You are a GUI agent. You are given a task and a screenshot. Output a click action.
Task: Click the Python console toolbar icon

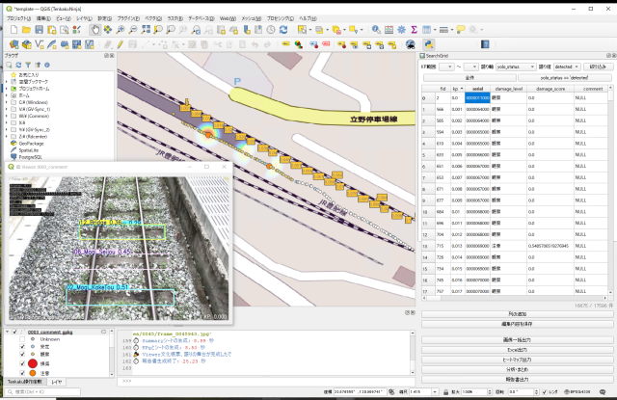427,43
